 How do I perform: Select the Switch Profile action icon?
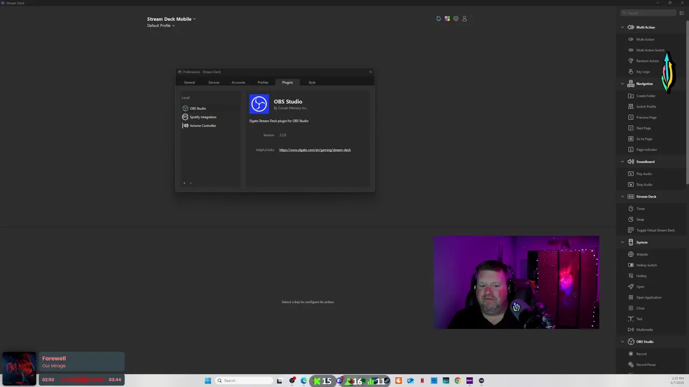(x=631, y=106)
